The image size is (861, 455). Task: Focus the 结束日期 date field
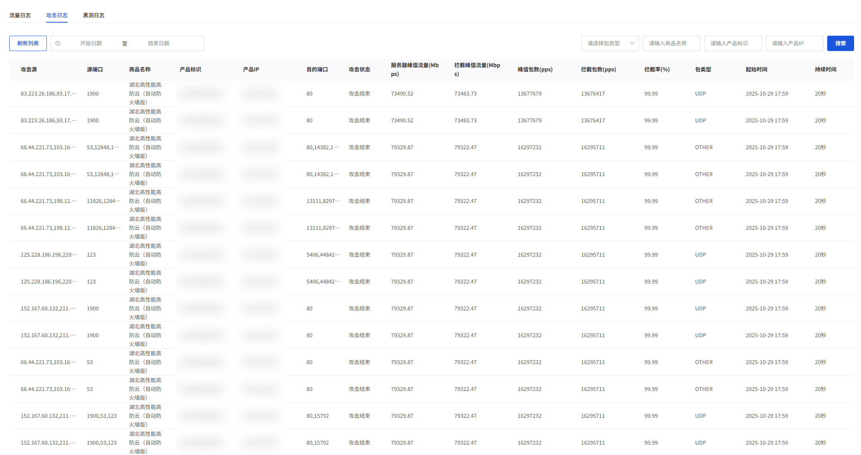pos(159,43)
